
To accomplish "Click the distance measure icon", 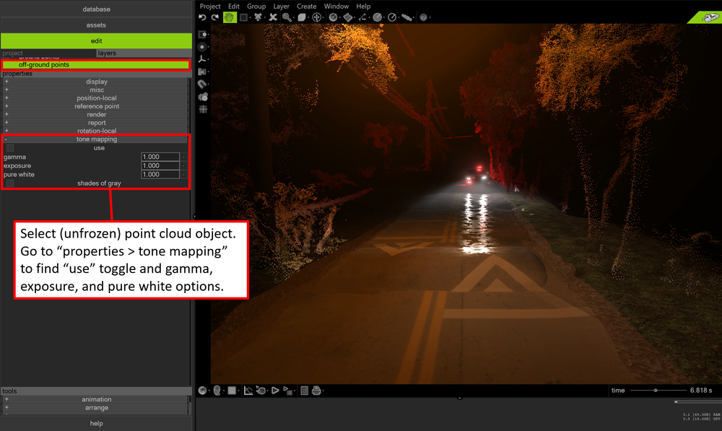I will point(362,17).
